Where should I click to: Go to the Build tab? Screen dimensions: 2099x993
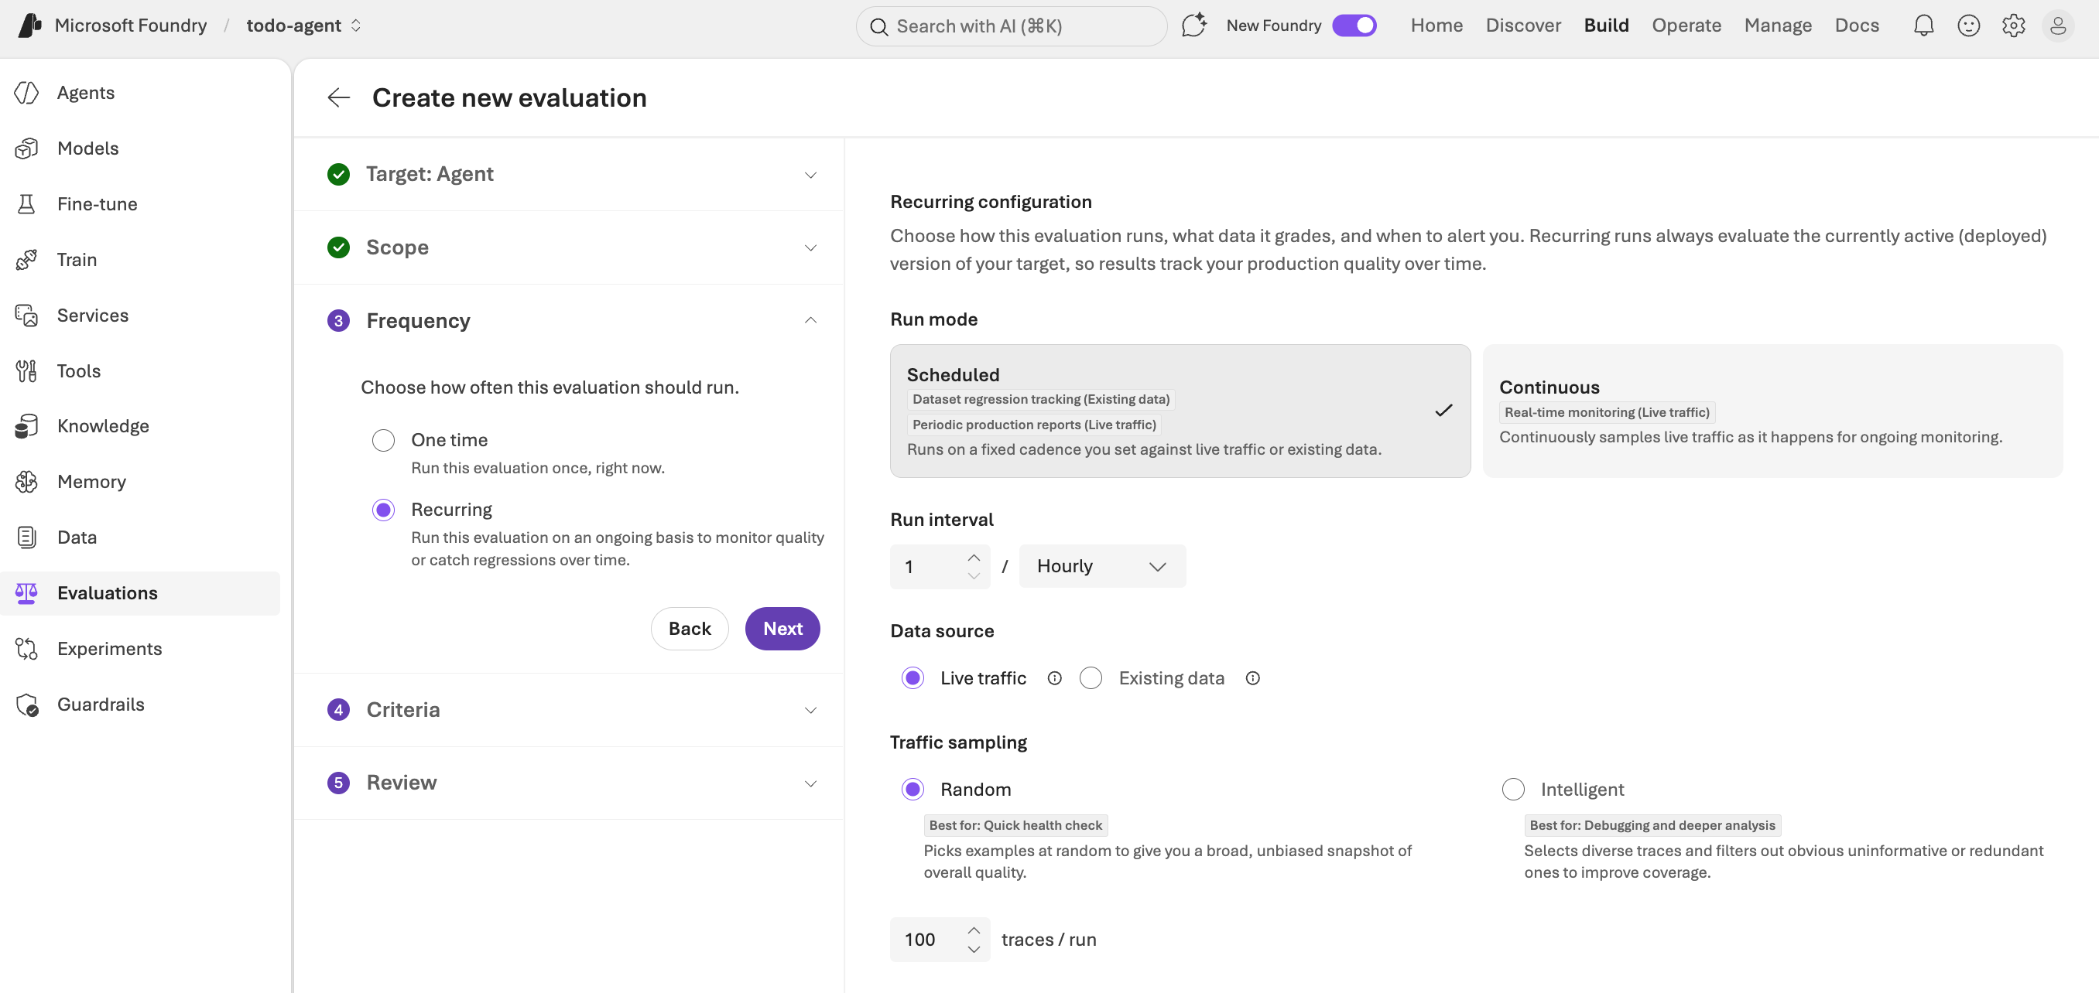1606,26
